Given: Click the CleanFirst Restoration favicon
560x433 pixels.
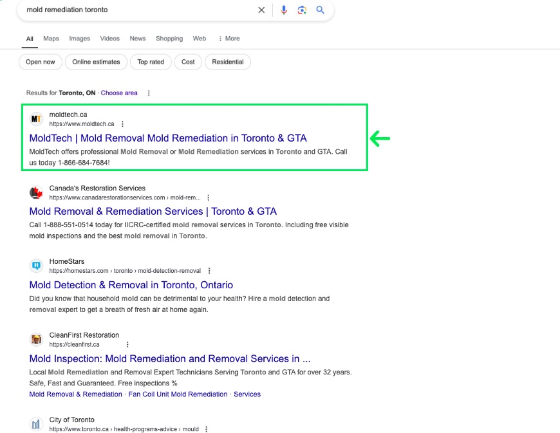Looking at the screenshot, I should (x=37, y=339).
